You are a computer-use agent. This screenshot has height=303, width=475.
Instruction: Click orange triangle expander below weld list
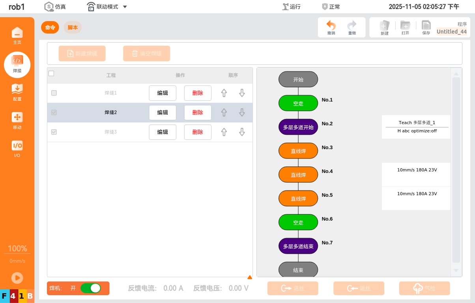[x=249, y=277]
